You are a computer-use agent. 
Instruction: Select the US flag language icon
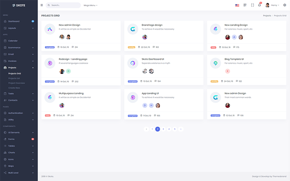point(237,5)
